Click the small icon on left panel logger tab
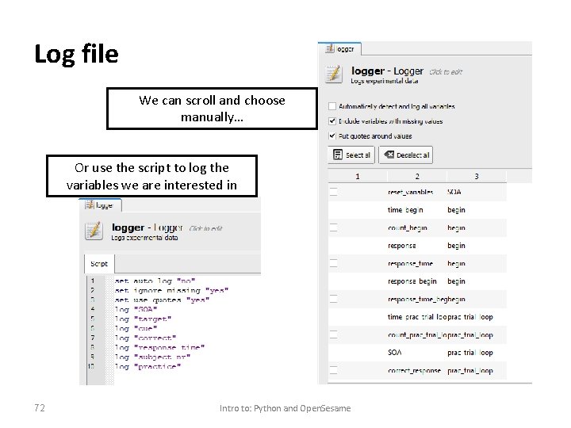 [x=90, y=205]
